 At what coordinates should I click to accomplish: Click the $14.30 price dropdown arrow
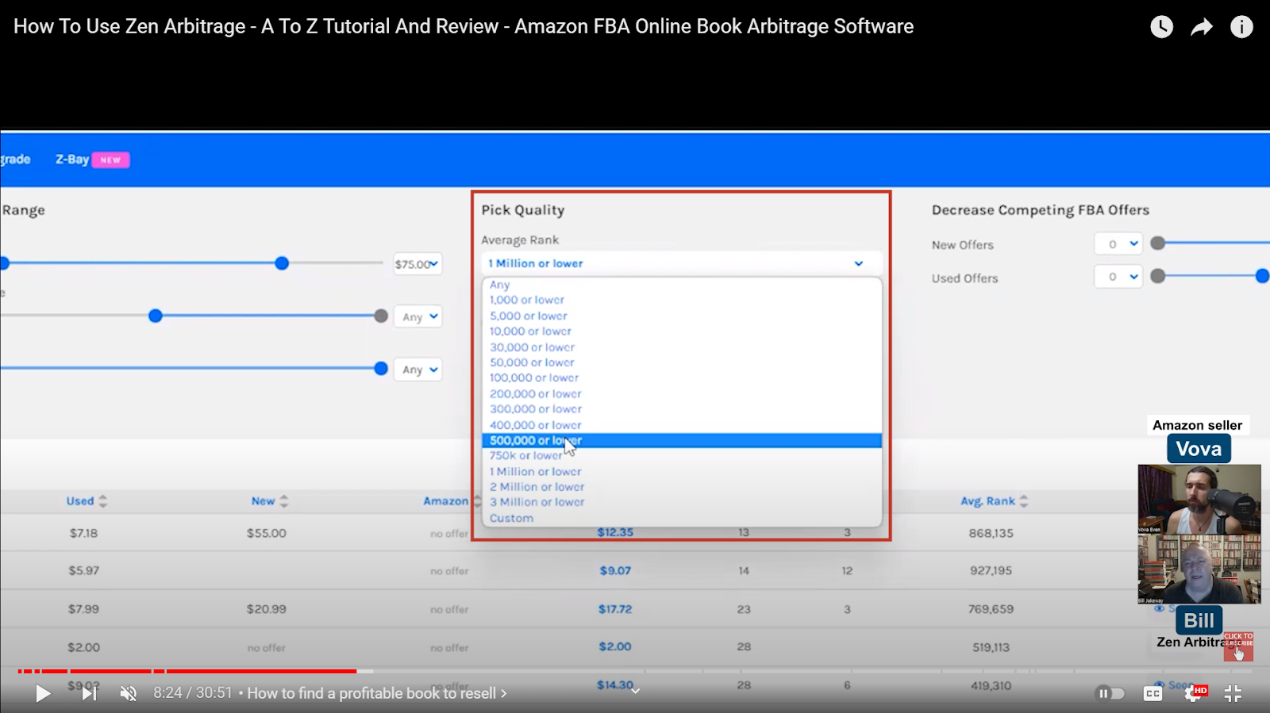[x=635, y=691]
